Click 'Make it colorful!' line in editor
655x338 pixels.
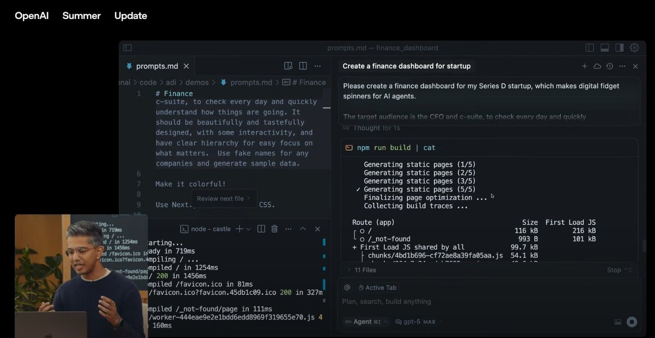pyautogui.click(x=190, y=184)
